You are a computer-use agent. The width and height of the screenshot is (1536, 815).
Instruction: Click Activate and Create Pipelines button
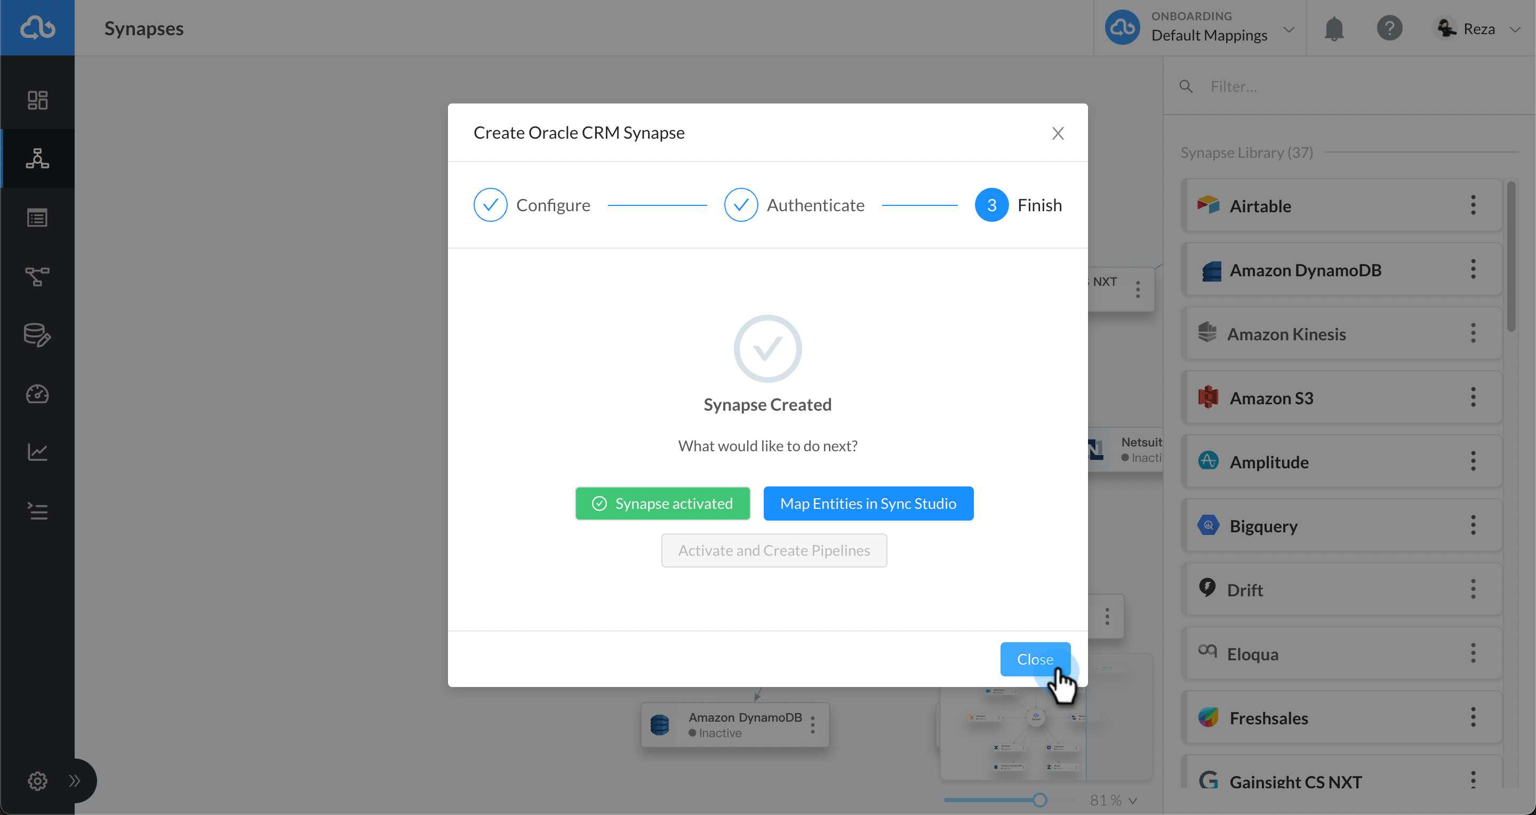[774, 550]
